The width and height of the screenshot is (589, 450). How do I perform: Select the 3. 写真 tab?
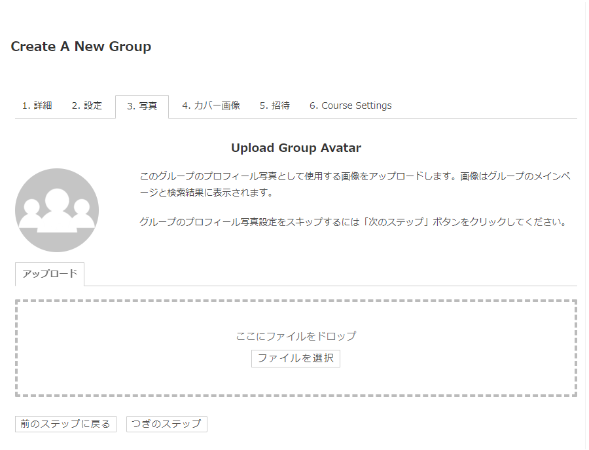click(142, 106)
